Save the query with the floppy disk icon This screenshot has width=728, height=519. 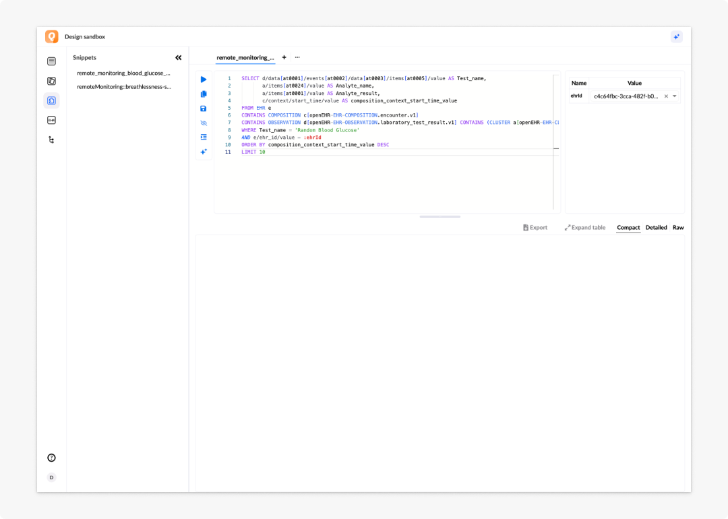click(x=204, y=109)
